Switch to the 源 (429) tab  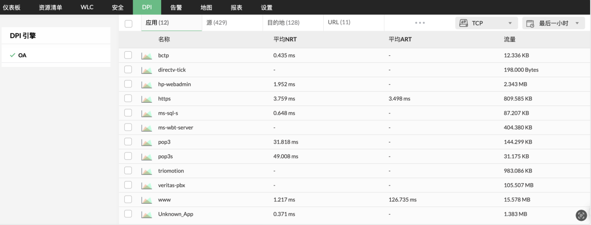click(217, 23)
